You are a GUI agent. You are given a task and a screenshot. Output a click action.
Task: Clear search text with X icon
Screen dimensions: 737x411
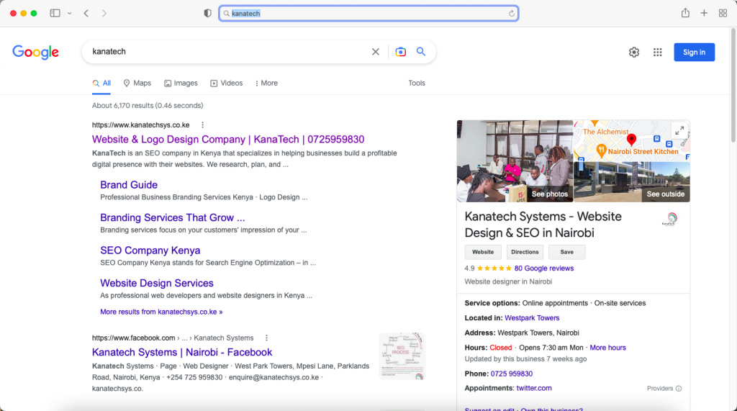(x=376, y=52)
